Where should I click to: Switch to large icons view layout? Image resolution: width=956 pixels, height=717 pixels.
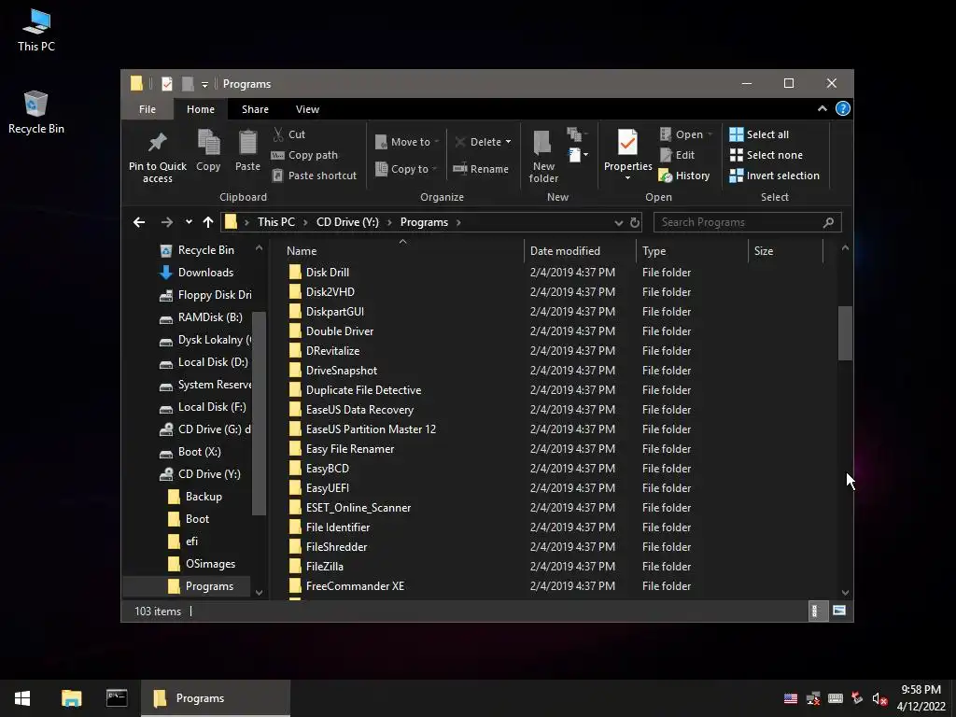(x=839, y=611)
